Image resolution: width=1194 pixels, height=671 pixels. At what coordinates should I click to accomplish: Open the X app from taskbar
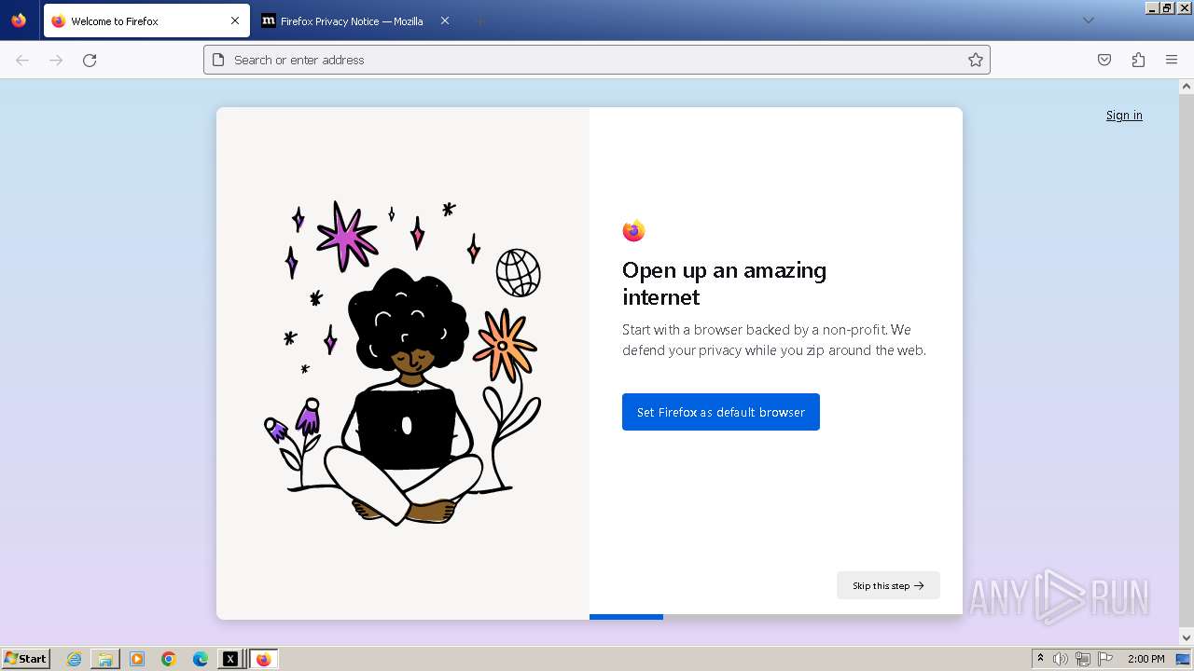click(x=230, y=659)
